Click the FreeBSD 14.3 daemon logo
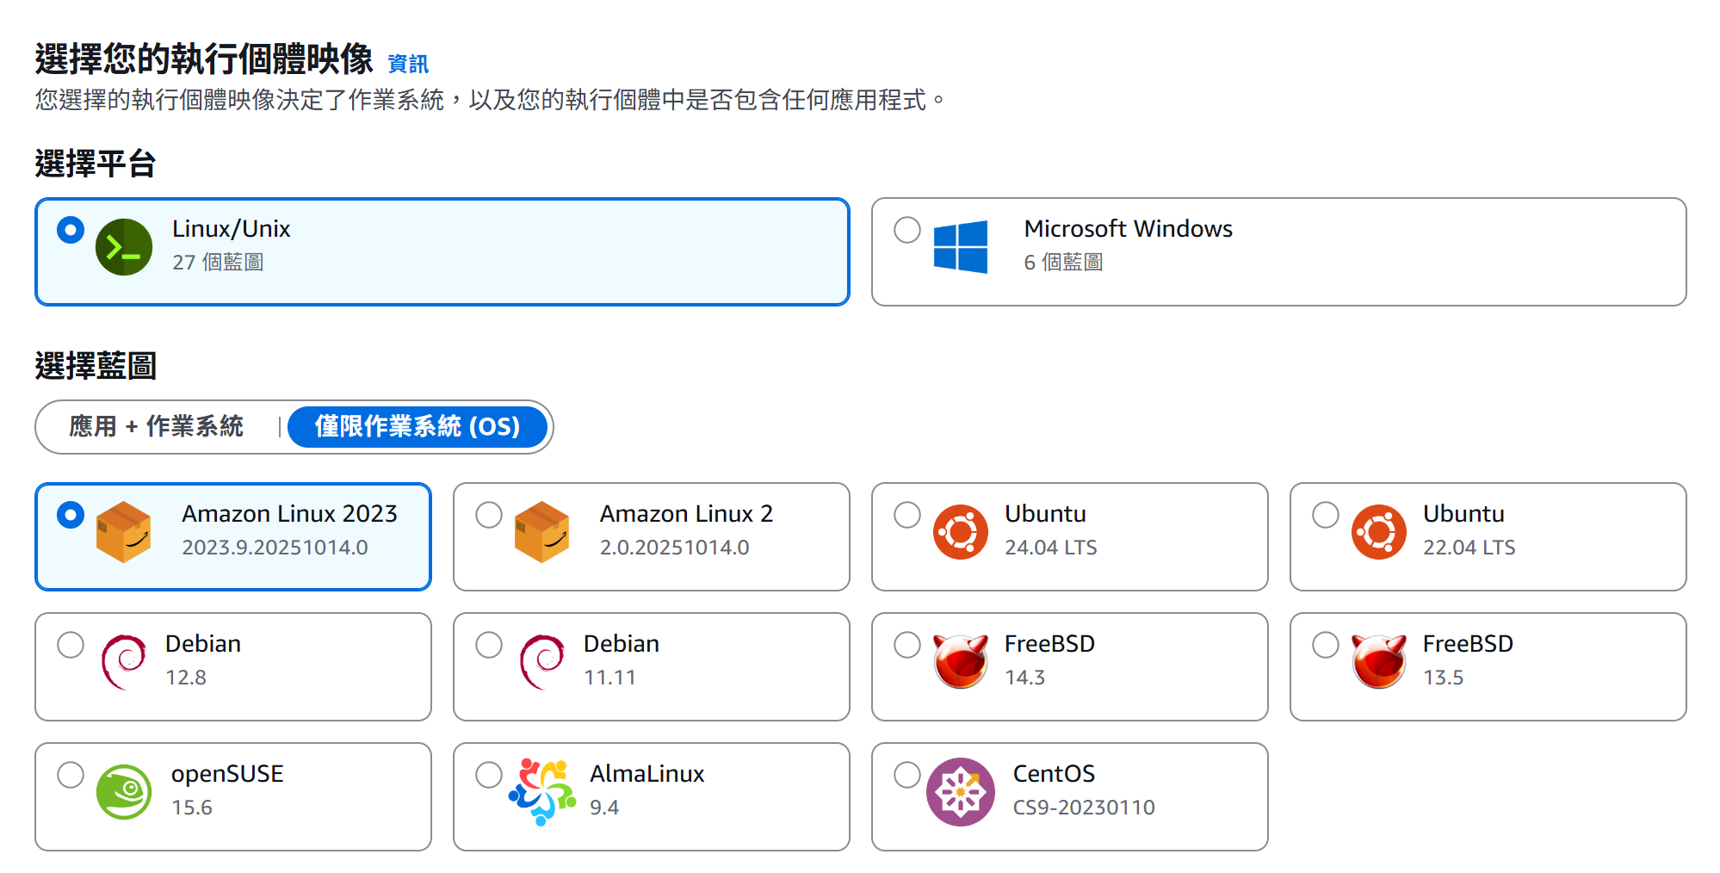Screen dimensions: 1720x873 pos(960,662)
